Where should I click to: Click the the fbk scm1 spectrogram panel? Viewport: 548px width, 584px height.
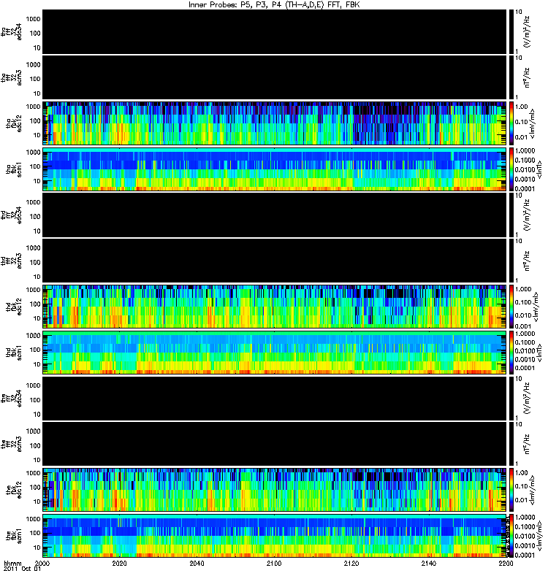click(x=275, y=536)
